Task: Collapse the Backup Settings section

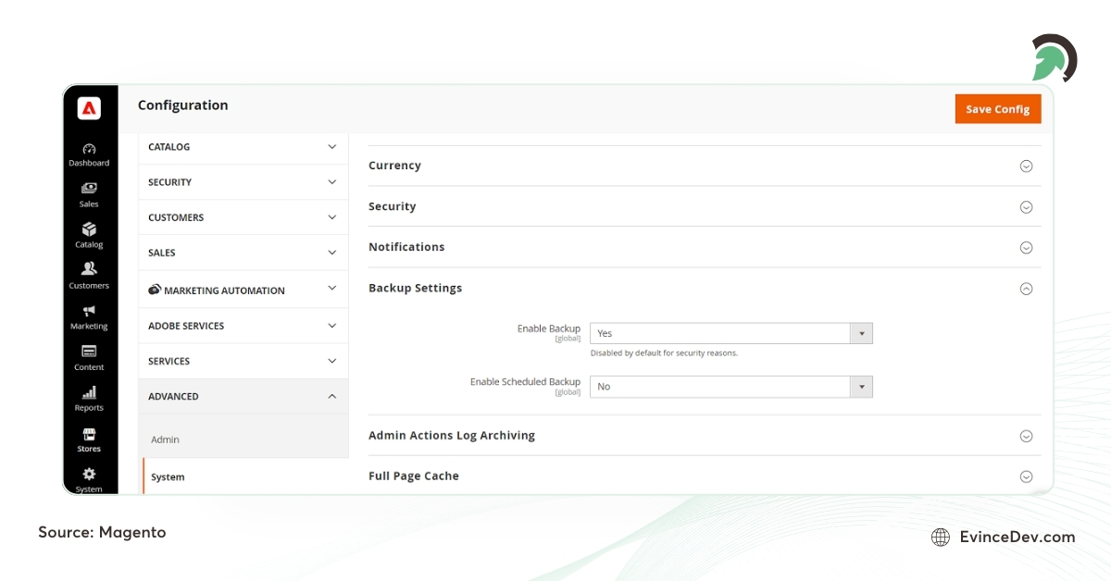Action: click(1026, 288)
